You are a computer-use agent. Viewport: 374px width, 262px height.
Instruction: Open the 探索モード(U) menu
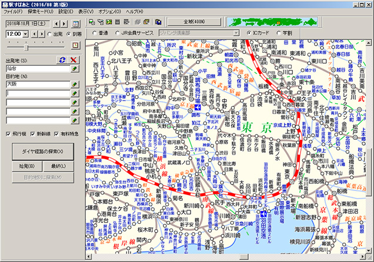click(41, 12)
